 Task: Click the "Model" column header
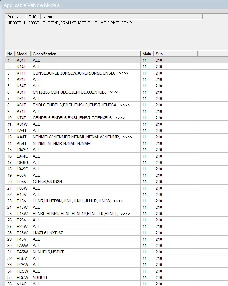[x=22, y=54]
